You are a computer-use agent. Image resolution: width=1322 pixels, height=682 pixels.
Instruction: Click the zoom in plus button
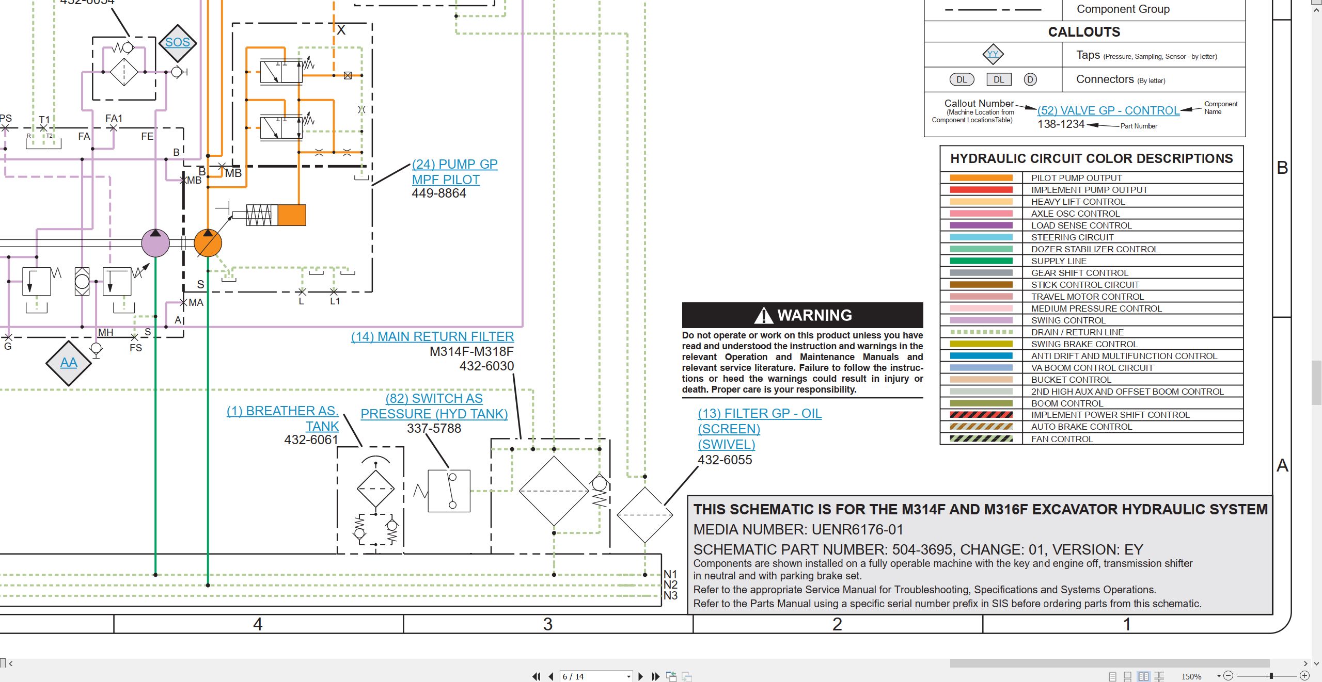[x=1304, y=676]
